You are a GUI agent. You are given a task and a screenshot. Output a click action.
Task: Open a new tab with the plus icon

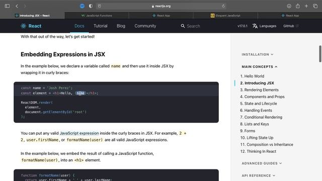click(306, 6)
